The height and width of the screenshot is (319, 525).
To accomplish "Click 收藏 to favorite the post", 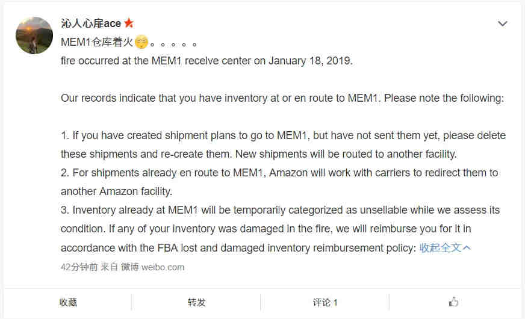I will click(68, 302).
